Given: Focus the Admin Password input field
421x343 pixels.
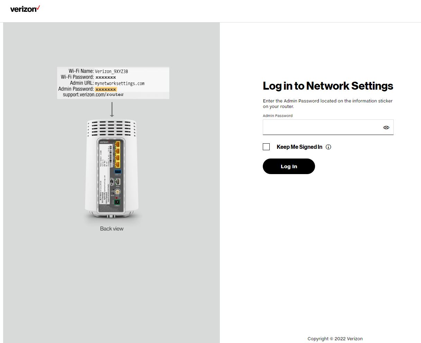Looking at the screenshot, I should pyautogui.click(x=322, y=127).
